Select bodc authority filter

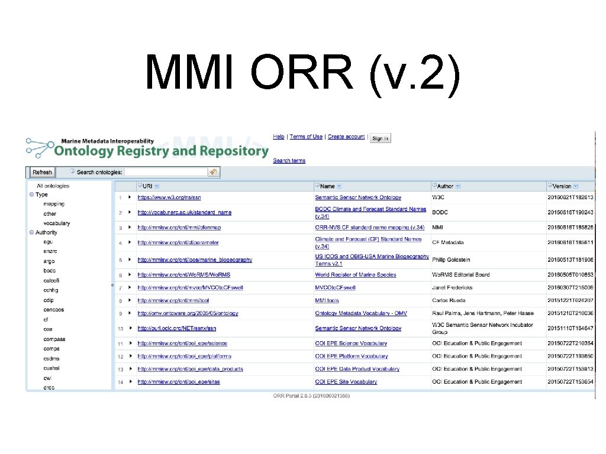pyautogui.click(x=50, y=271)
